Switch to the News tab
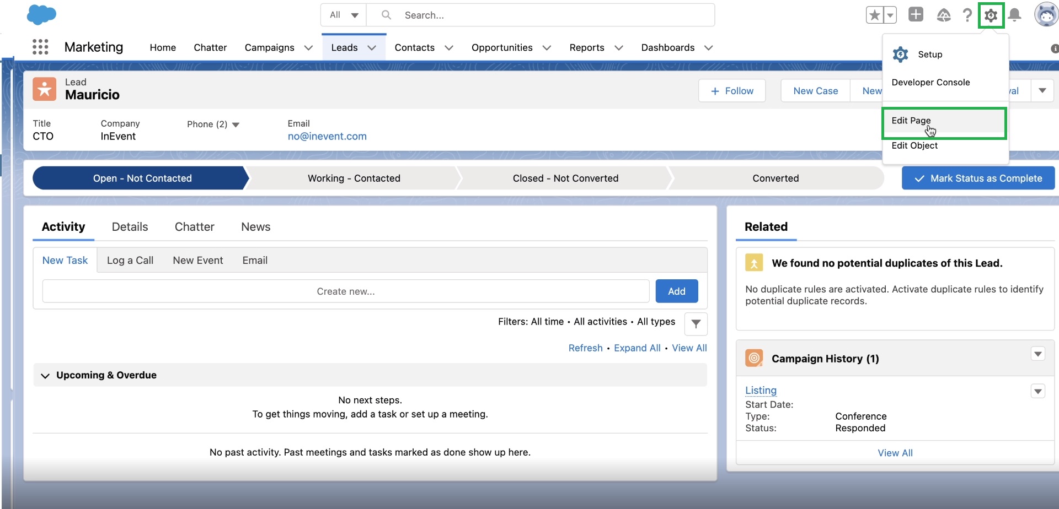 [x=255, y=227]
